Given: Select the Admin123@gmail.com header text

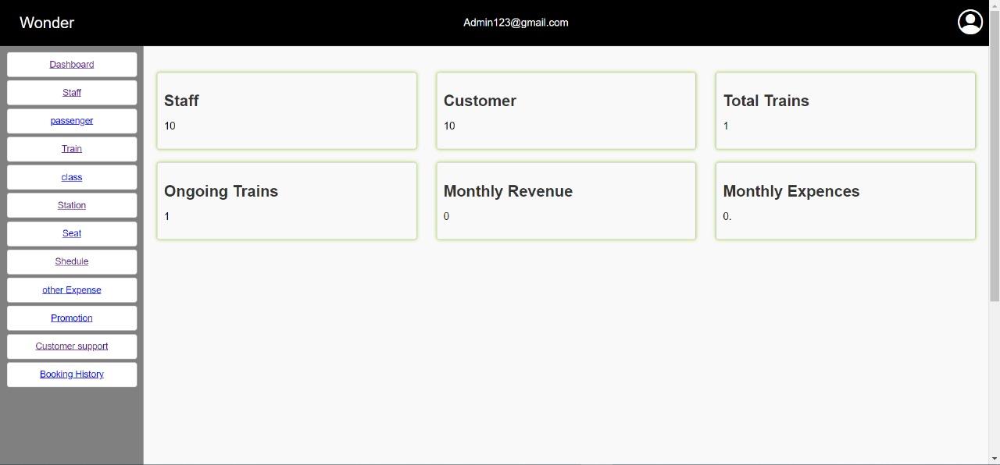Looking at the screenshot, I should coord(516,23).
